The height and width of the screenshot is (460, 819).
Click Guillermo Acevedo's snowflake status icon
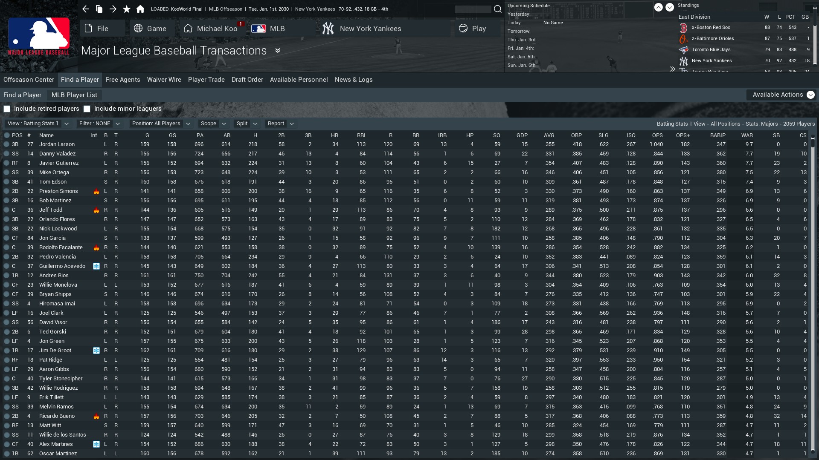pos(96,266)
